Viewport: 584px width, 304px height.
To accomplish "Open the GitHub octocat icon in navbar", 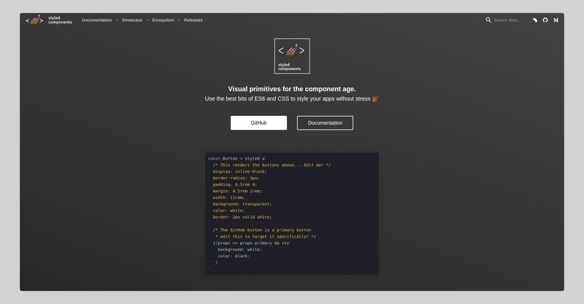I will click(545, 20).
